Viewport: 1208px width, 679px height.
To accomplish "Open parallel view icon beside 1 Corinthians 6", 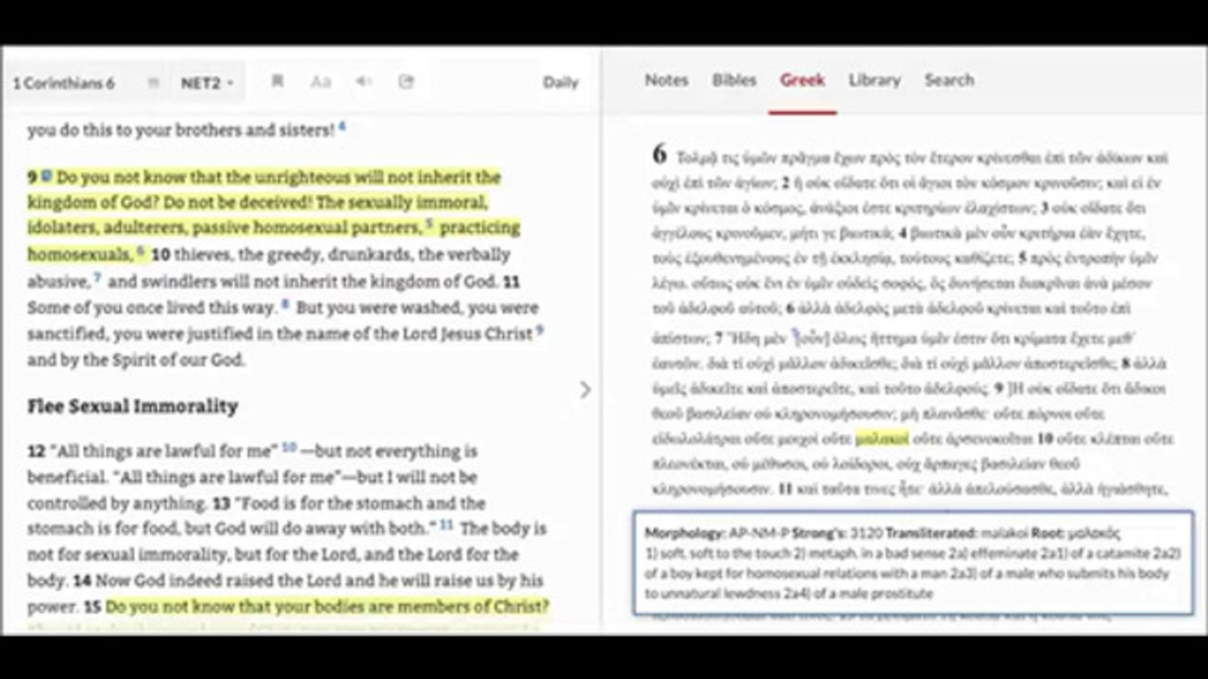I will pyautogui.click(x=153, y=83).
